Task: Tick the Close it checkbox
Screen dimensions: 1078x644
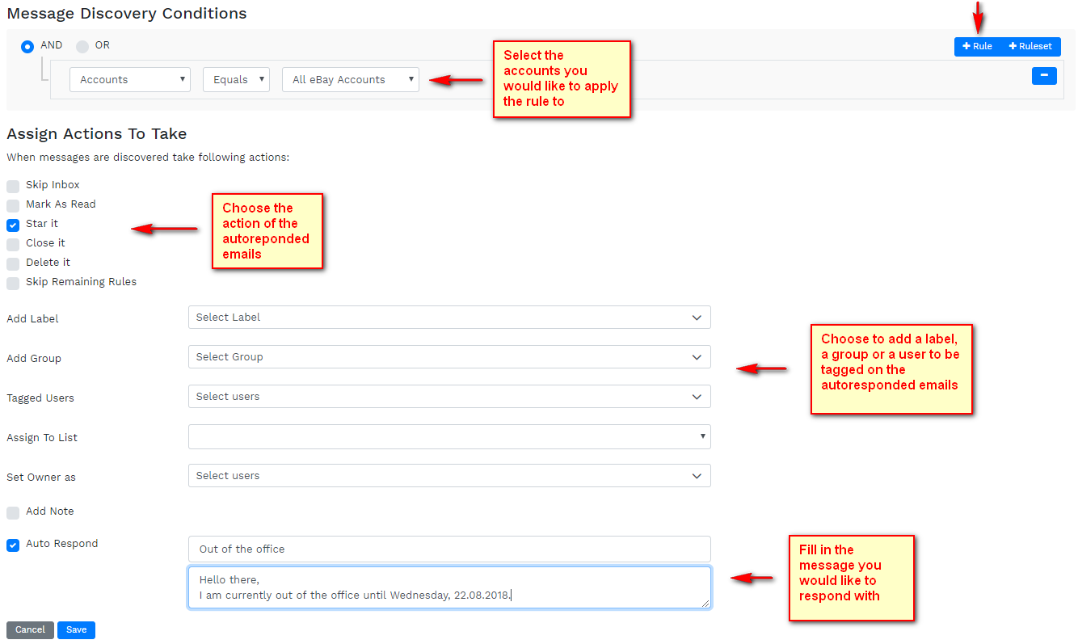Action: pos(13,244)
